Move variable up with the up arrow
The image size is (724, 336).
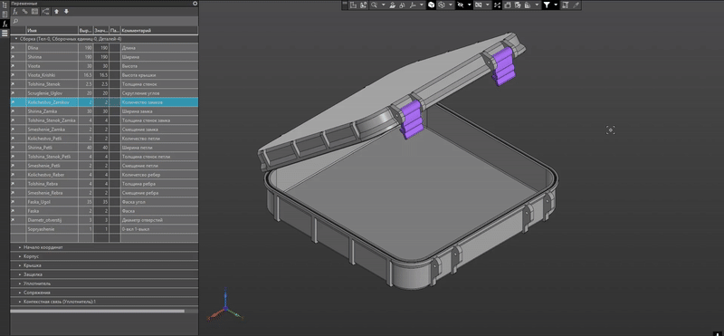(x=56, y=12)
